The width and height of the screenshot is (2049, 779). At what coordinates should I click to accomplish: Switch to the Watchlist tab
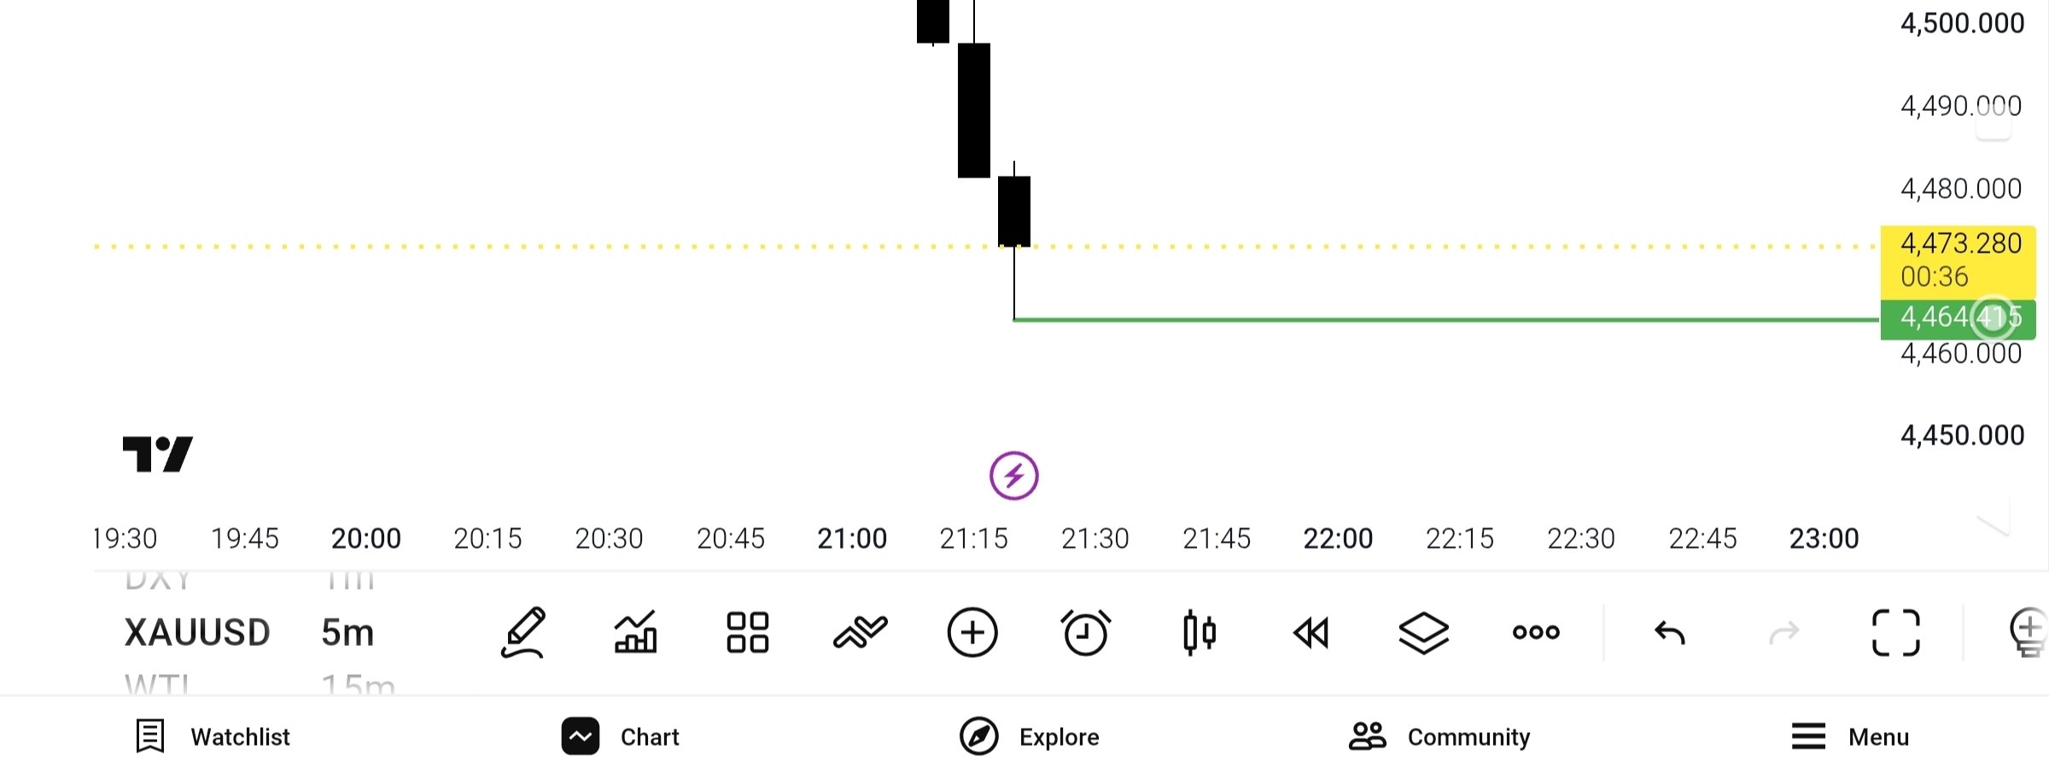(213, 736)
